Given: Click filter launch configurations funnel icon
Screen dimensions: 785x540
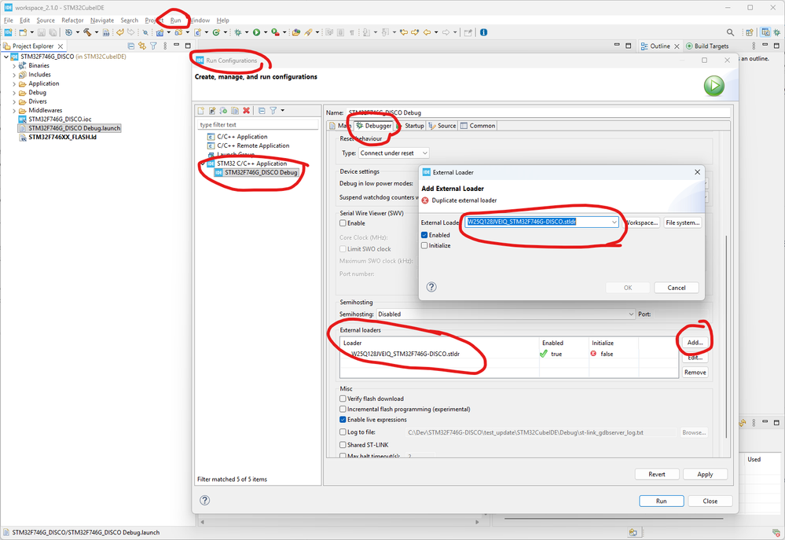Looking at the screenshot, I should click(x=273, y=111).
